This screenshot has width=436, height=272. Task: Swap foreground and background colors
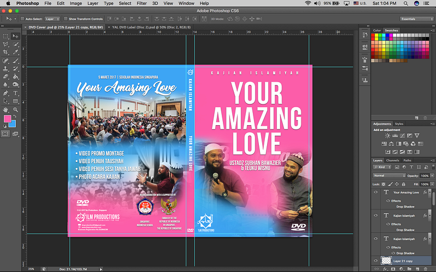pos(15,116)
